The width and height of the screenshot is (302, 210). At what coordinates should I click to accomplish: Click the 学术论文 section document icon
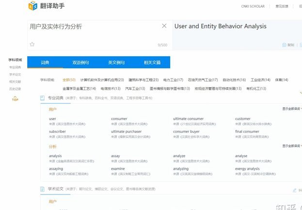click(x=42, y=189)
